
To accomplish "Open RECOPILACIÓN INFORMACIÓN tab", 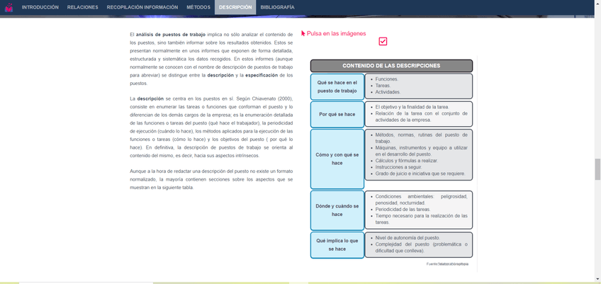I will [142, 7].
